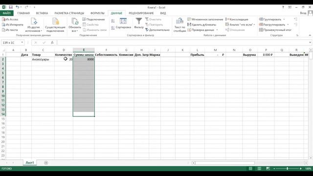Switch to Page Break Preview in status bar
Image resolution: width=313 pixels, height=176 pixels.
coord(268,169)
